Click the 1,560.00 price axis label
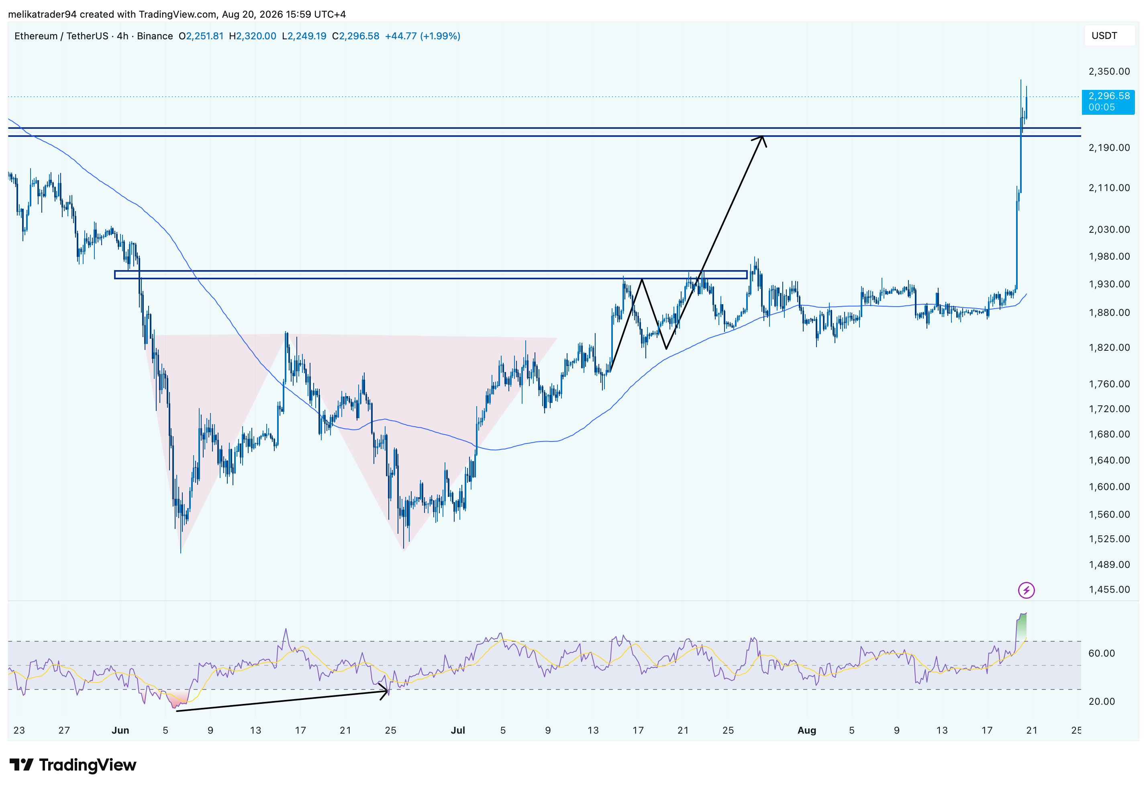Screen dimensions: 1147x789 1109,514
